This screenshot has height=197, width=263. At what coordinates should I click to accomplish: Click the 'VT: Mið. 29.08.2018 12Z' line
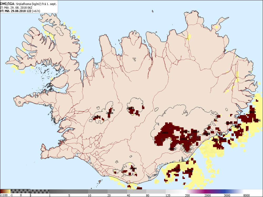click(x=16, y=11)
